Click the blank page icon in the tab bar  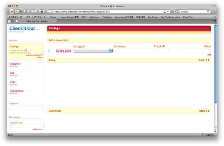16,21
